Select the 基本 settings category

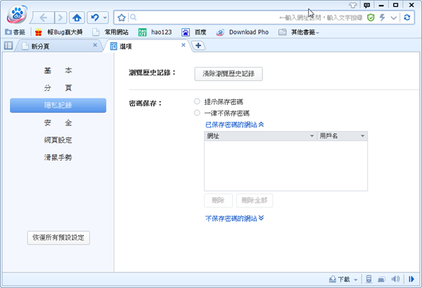[58, 70]
